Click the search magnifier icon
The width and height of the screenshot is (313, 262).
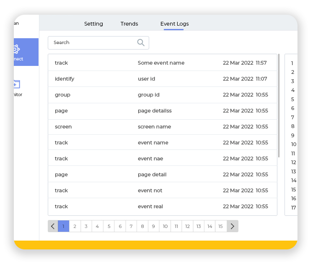[x=141, y=42]
